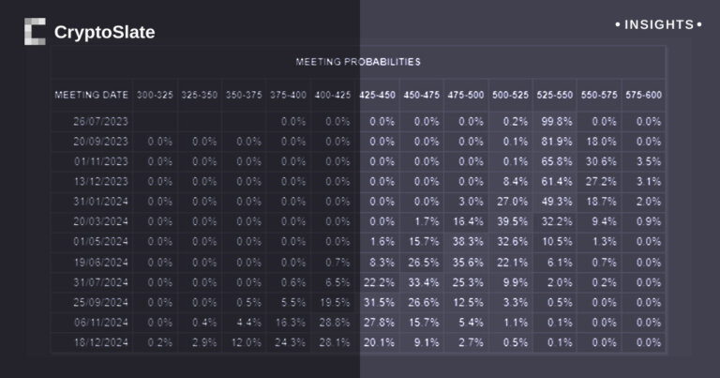Click the CryptoSlate brand name text

coord(104,33)
